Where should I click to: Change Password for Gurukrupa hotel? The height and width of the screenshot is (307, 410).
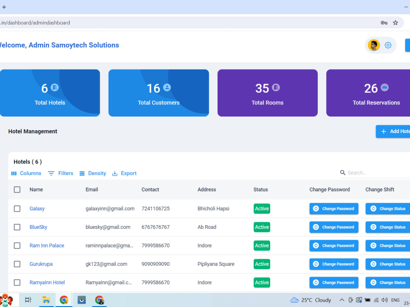point(334,264)
